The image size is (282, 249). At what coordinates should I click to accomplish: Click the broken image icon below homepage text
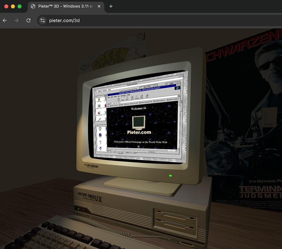[138, 146]
